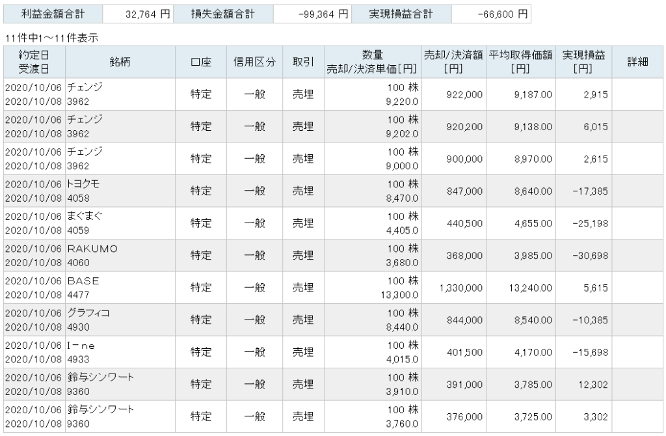Click the 一般 cell in the まぐまぐ row

click(x=254, y=223)
